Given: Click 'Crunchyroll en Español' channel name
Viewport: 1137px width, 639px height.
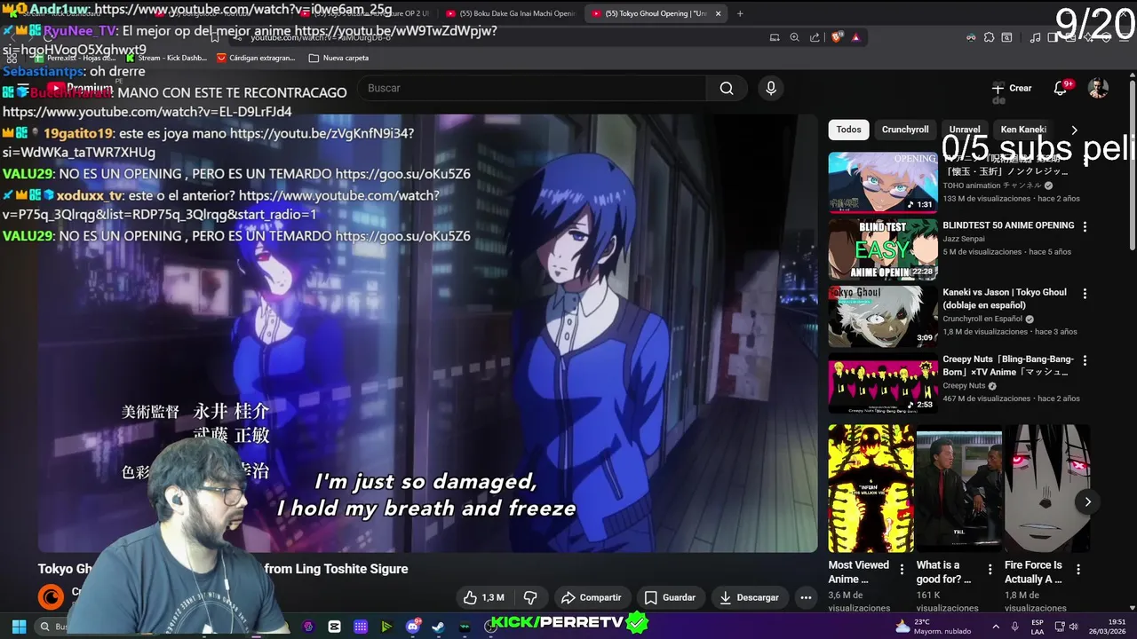Looking at the screenshot, I should click(982, 319).
